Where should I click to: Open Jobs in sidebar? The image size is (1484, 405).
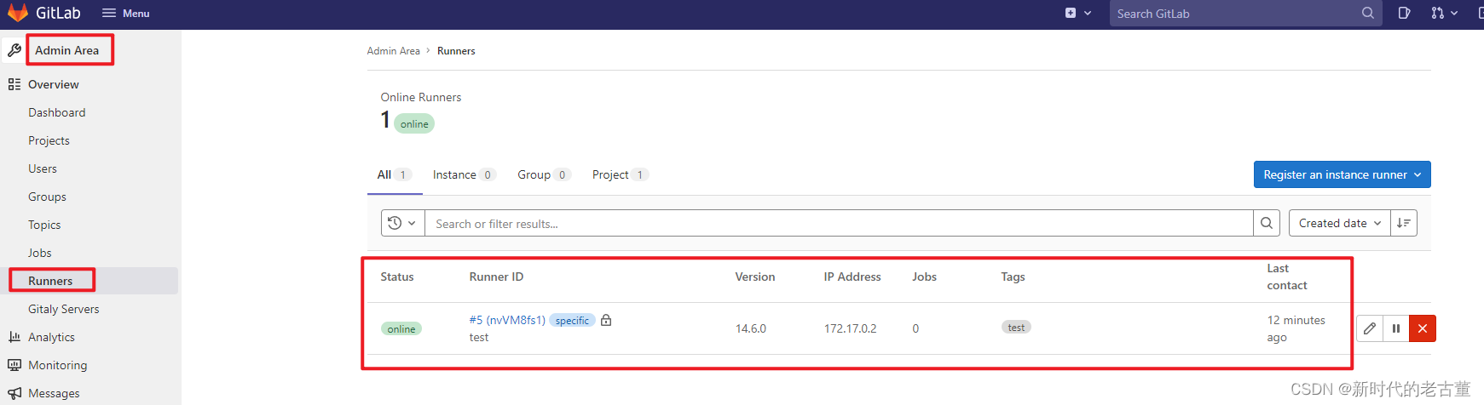pyautogui.click(x=39, y=253)
